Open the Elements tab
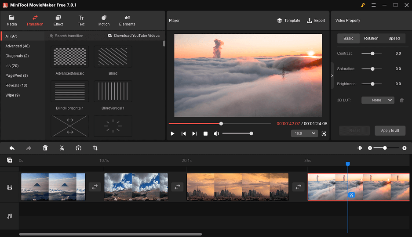Screen dimensions: 412x237 click(x=127, y=21)
